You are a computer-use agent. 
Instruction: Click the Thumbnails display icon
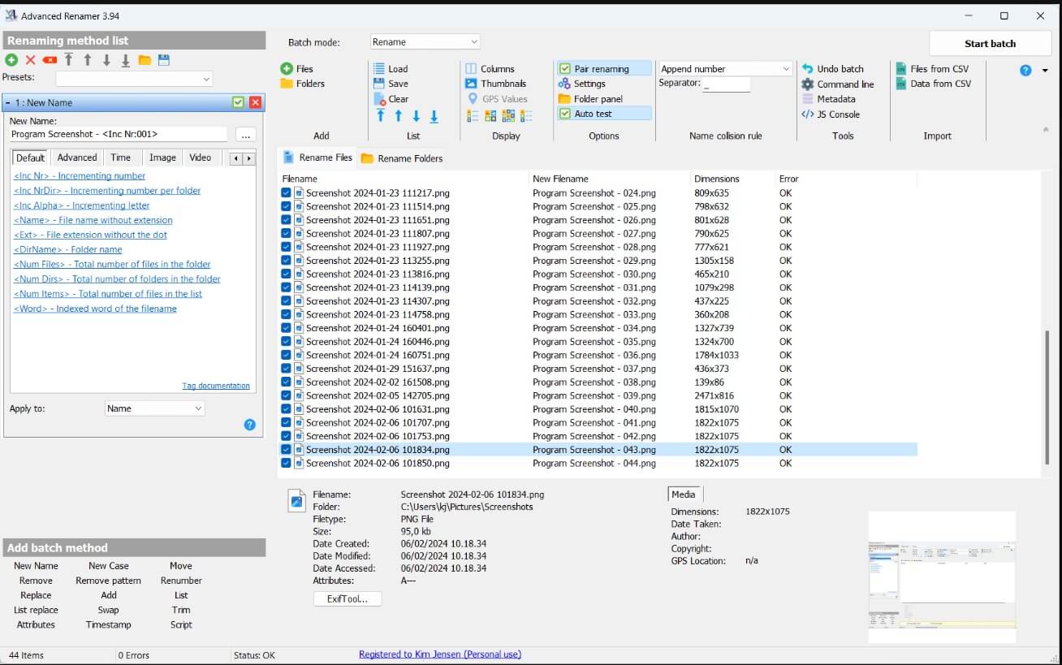(471, 84)
